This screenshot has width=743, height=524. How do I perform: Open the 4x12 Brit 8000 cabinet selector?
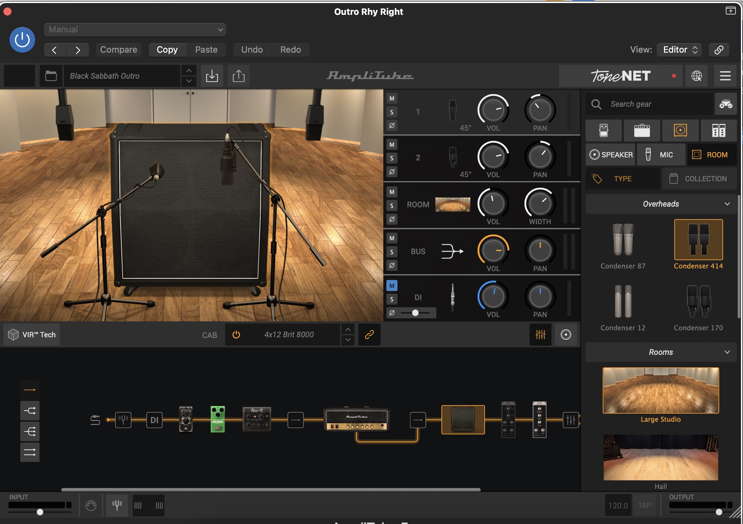point(289,335)
